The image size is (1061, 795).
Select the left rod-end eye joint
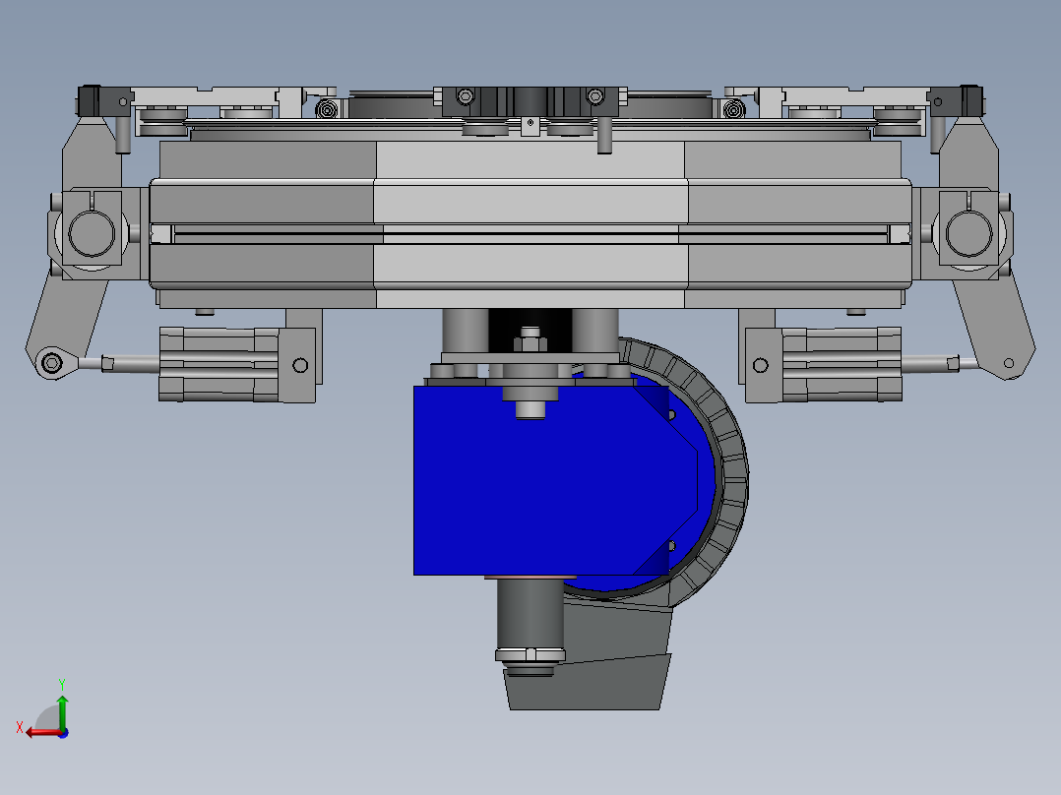pyautogui.click(x=53, y=363)
